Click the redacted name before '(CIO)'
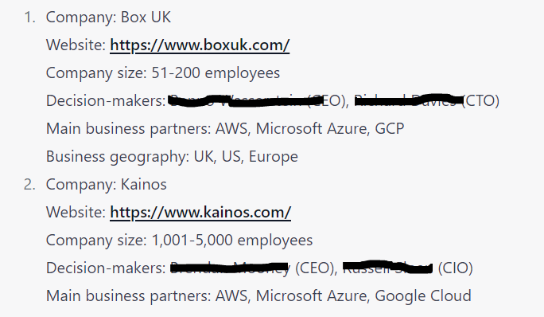This screenshot has width=544, height=317. [388, 267]
